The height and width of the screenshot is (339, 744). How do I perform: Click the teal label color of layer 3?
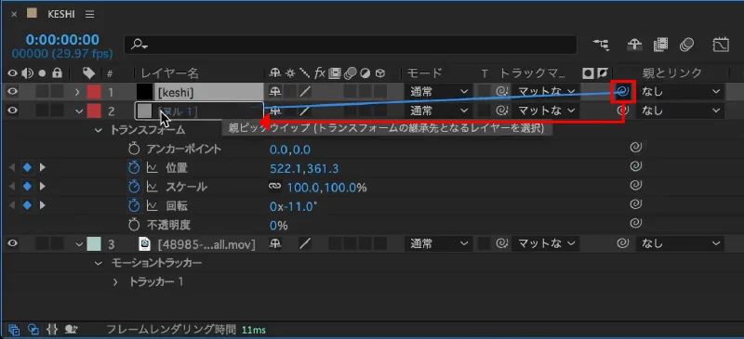click(94, 243)
